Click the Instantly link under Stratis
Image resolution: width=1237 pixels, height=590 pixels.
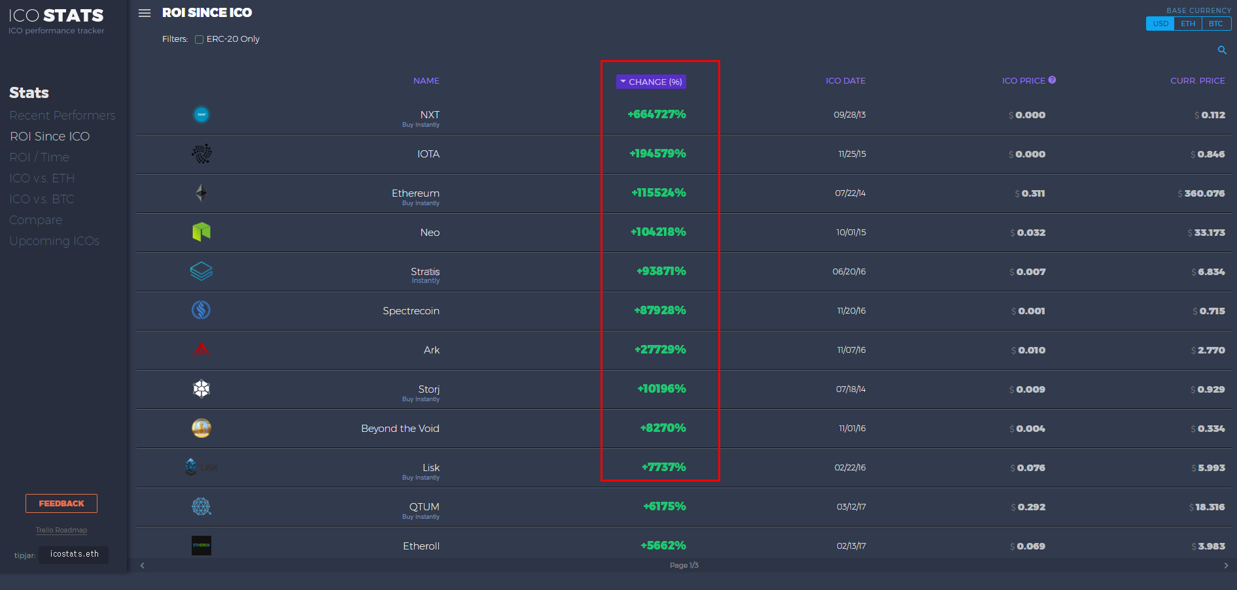[426, 281]
